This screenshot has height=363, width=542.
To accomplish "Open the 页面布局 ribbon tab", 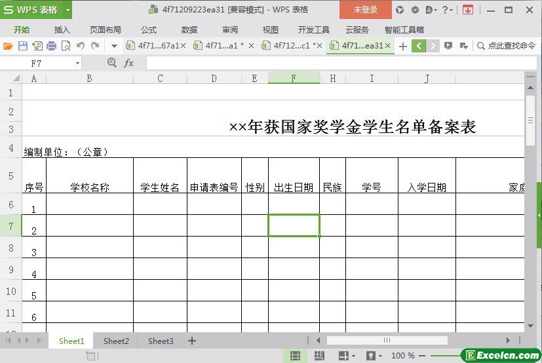I will [106, 29].
